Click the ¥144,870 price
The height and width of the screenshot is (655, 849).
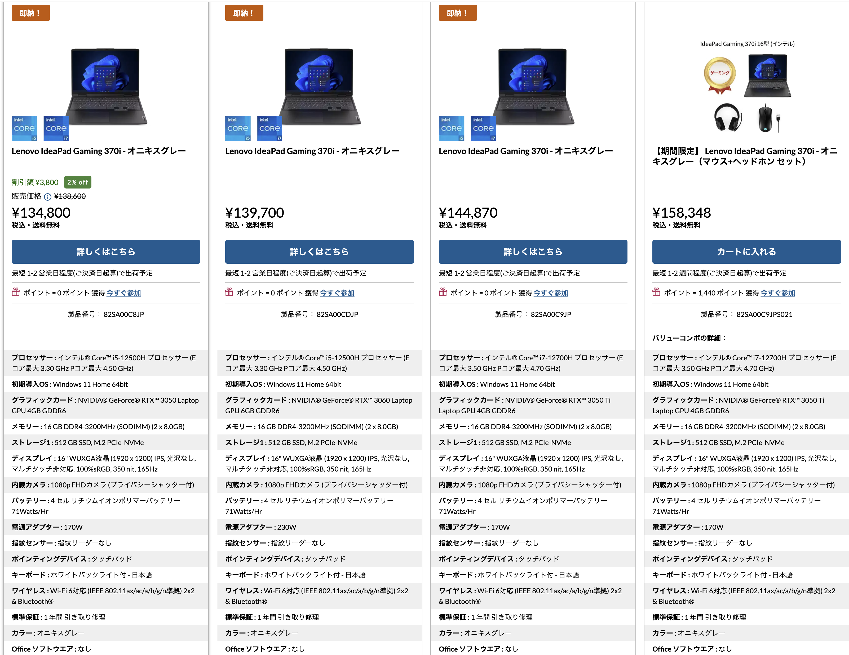click(x=468, y=213)
